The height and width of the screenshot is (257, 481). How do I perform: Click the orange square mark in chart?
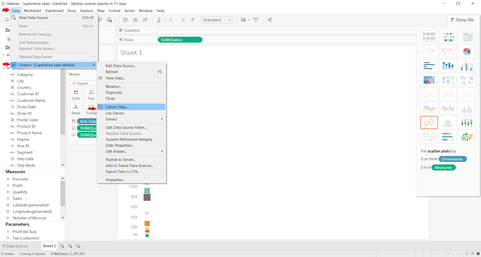pyautogui.click(x=147, y=223)
